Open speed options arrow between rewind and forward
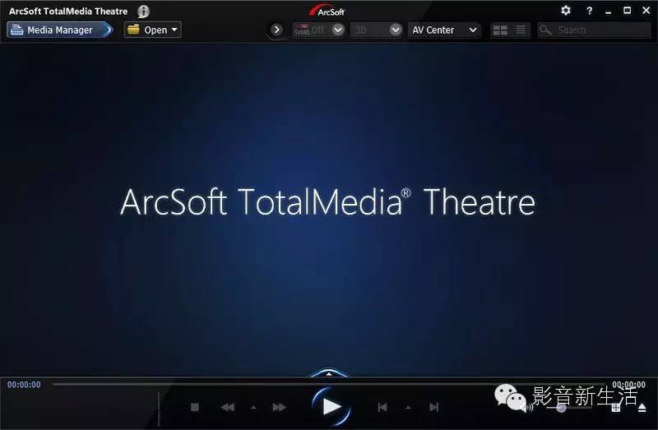 click(253, 407)
